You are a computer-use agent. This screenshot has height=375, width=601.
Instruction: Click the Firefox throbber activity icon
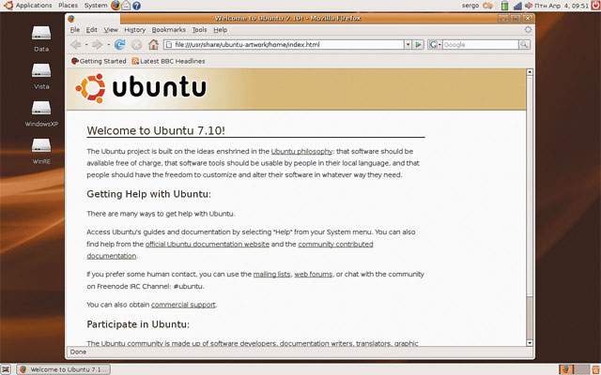coord(528,29)
